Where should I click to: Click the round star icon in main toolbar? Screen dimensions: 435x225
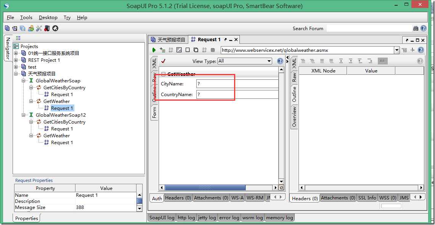point(55,28)
